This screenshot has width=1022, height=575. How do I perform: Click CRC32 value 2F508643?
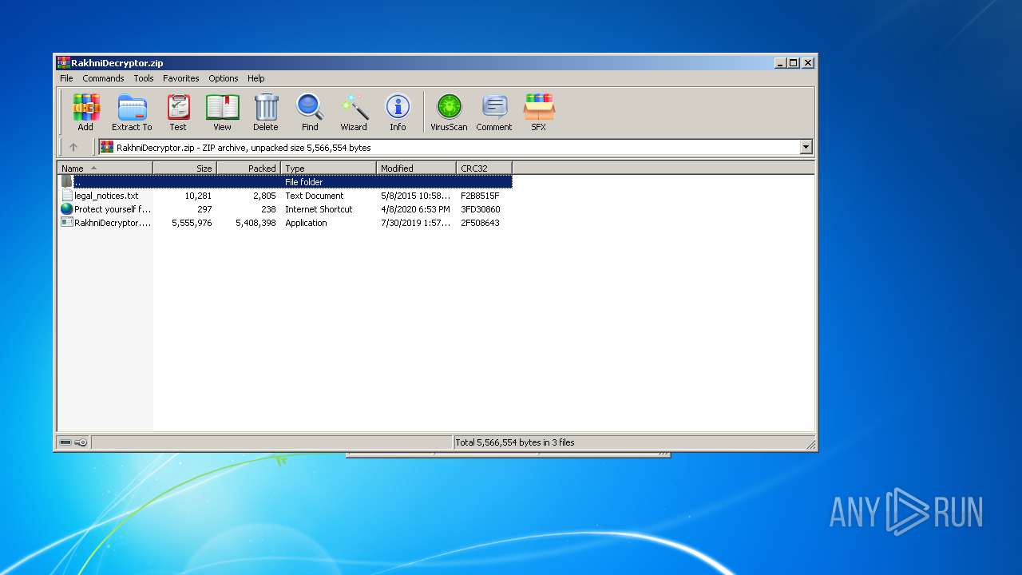tap(480, 223)
